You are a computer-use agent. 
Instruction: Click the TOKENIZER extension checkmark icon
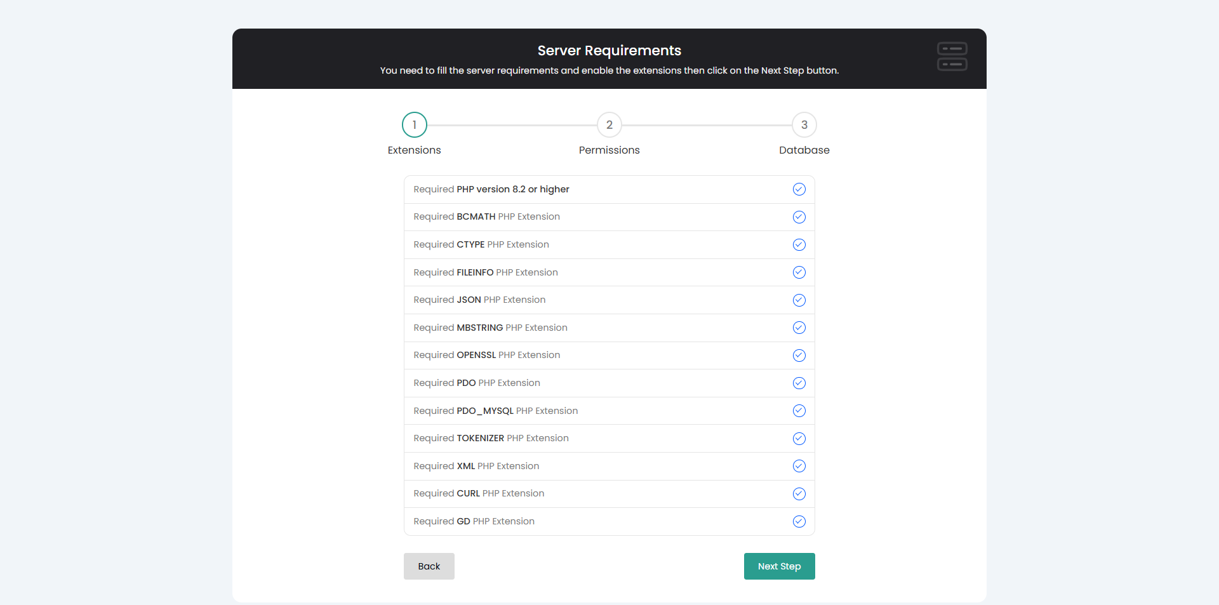[x=799, y=439]
